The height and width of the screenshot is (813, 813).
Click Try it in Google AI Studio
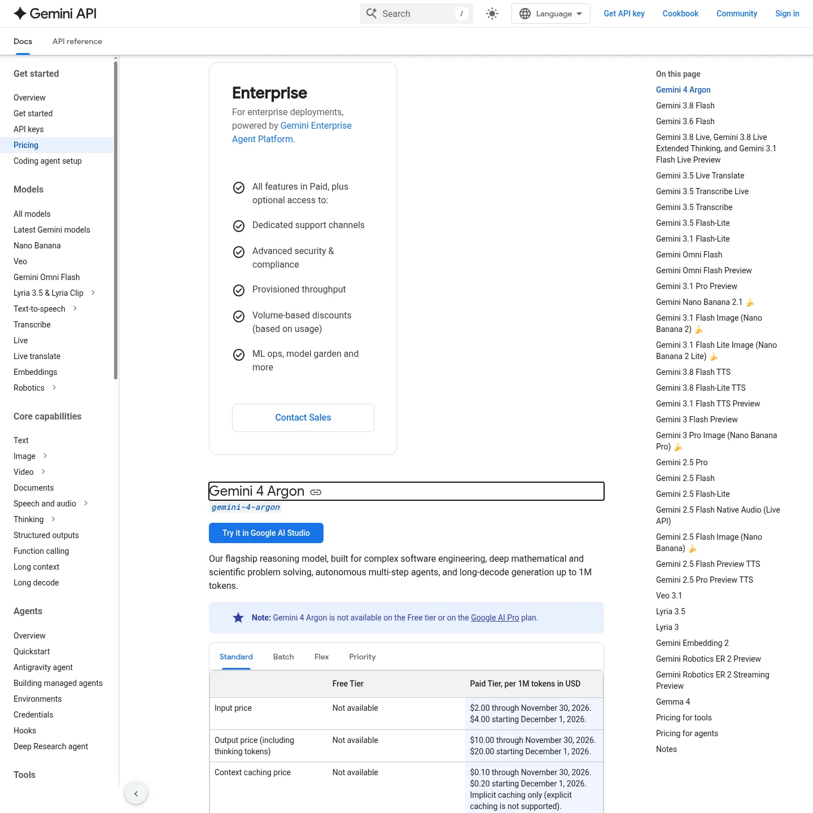pyautogui.click(x=266, y=533)
